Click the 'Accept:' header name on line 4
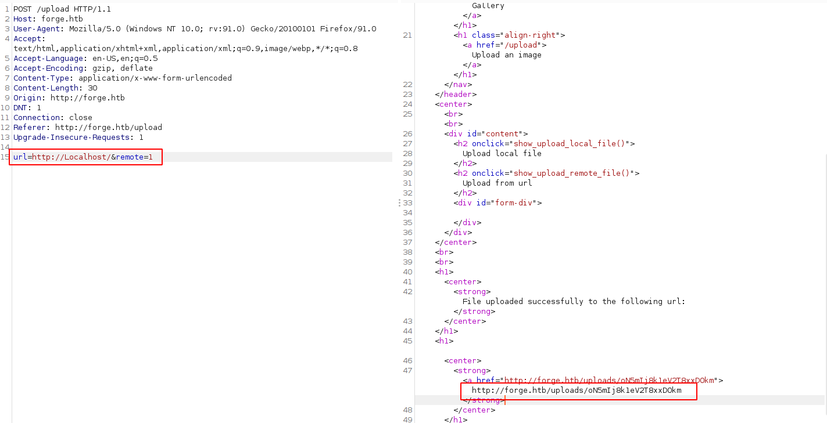The image size is (827, 423). click(29, 39)
